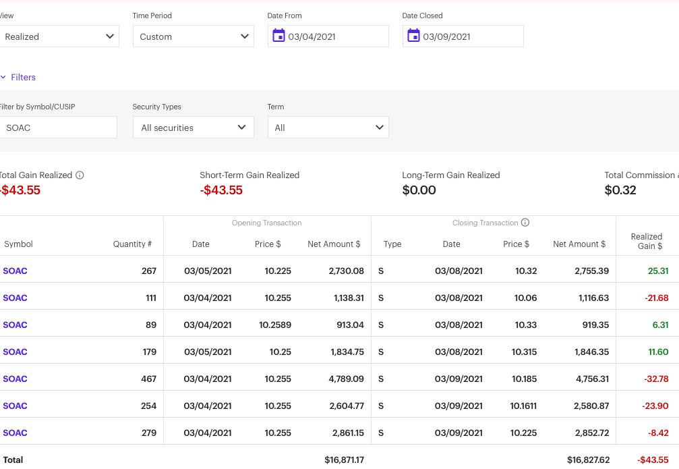Click the Date From field 03/04/2021

pos(334,36)
